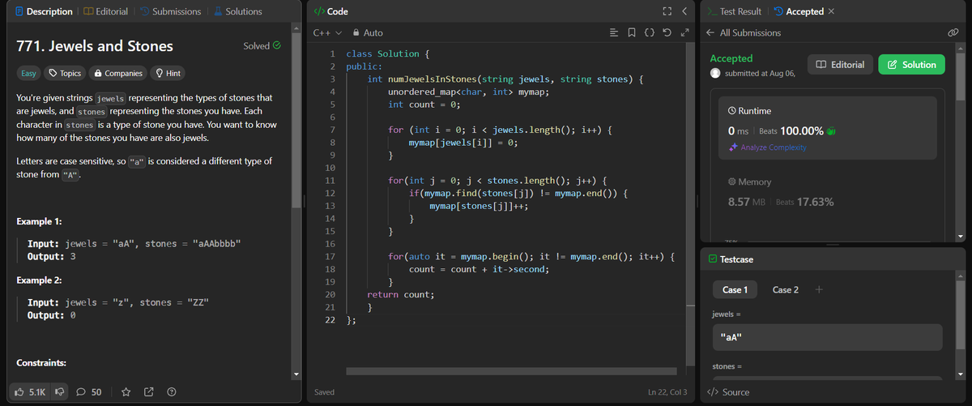Click the Analyze Complexity link
Screen dimensions: 972x406
pyautogui.click(x=767, y=147)
